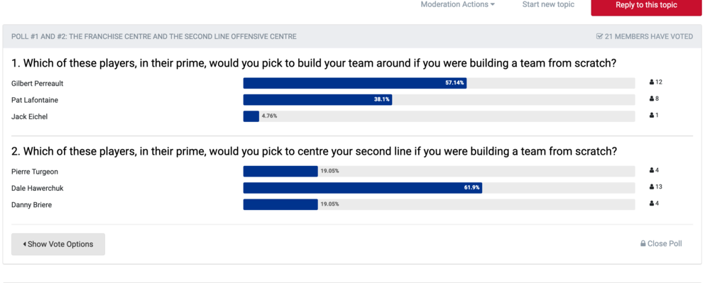Click the checkmark icon by members voted

point(599,37)
